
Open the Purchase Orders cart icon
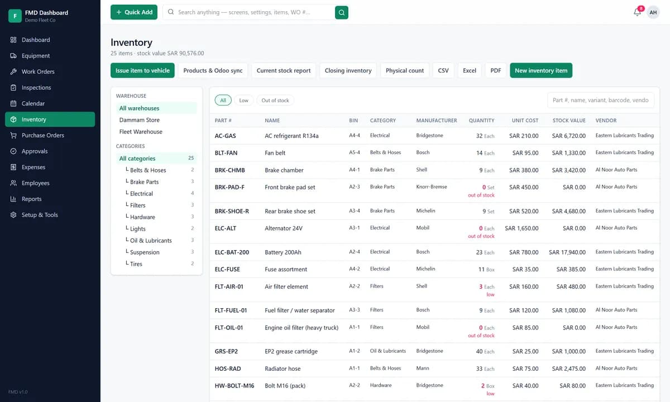click(x=13, y=136)
